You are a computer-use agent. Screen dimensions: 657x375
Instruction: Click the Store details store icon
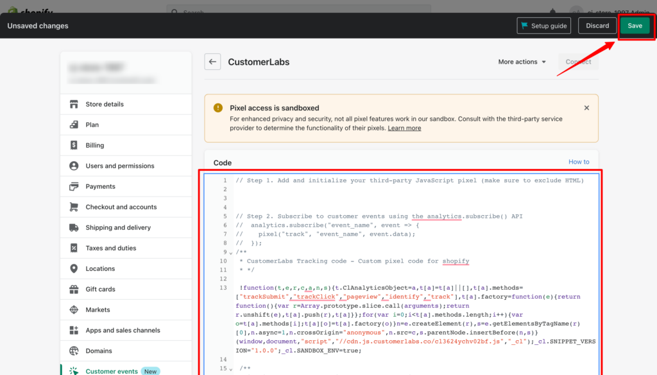pyautogui.click(x=74, y=104)
